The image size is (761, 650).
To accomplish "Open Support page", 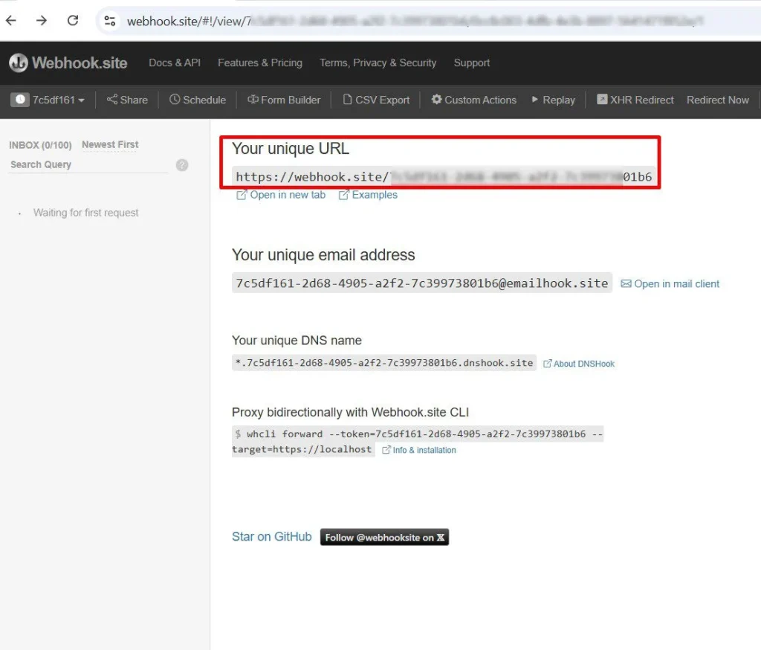I will coord(472,62).
